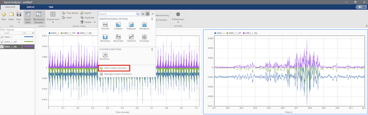Expand the Preferences dropdown arrow
Viewport: 368px width, 115px height.
(x=178, y=22)
